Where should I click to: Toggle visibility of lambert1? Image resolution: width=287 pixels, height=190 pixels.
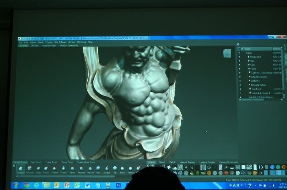[x=240, y=81]
